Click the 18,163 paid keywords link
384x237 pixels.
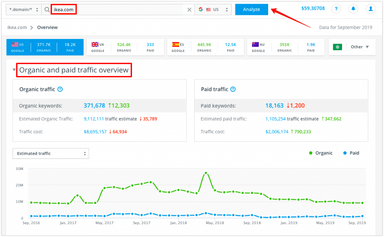[274, 106]
